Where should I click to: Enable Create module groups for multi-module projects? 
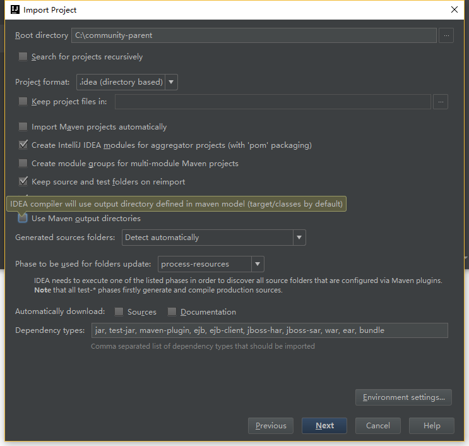point(23,163)
